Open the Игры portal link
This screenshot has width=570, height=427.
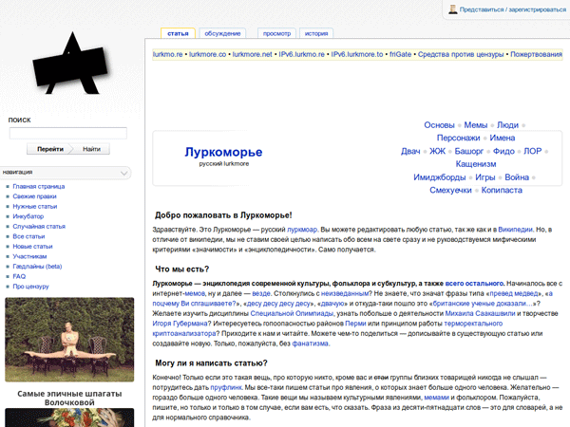point(485,177)
